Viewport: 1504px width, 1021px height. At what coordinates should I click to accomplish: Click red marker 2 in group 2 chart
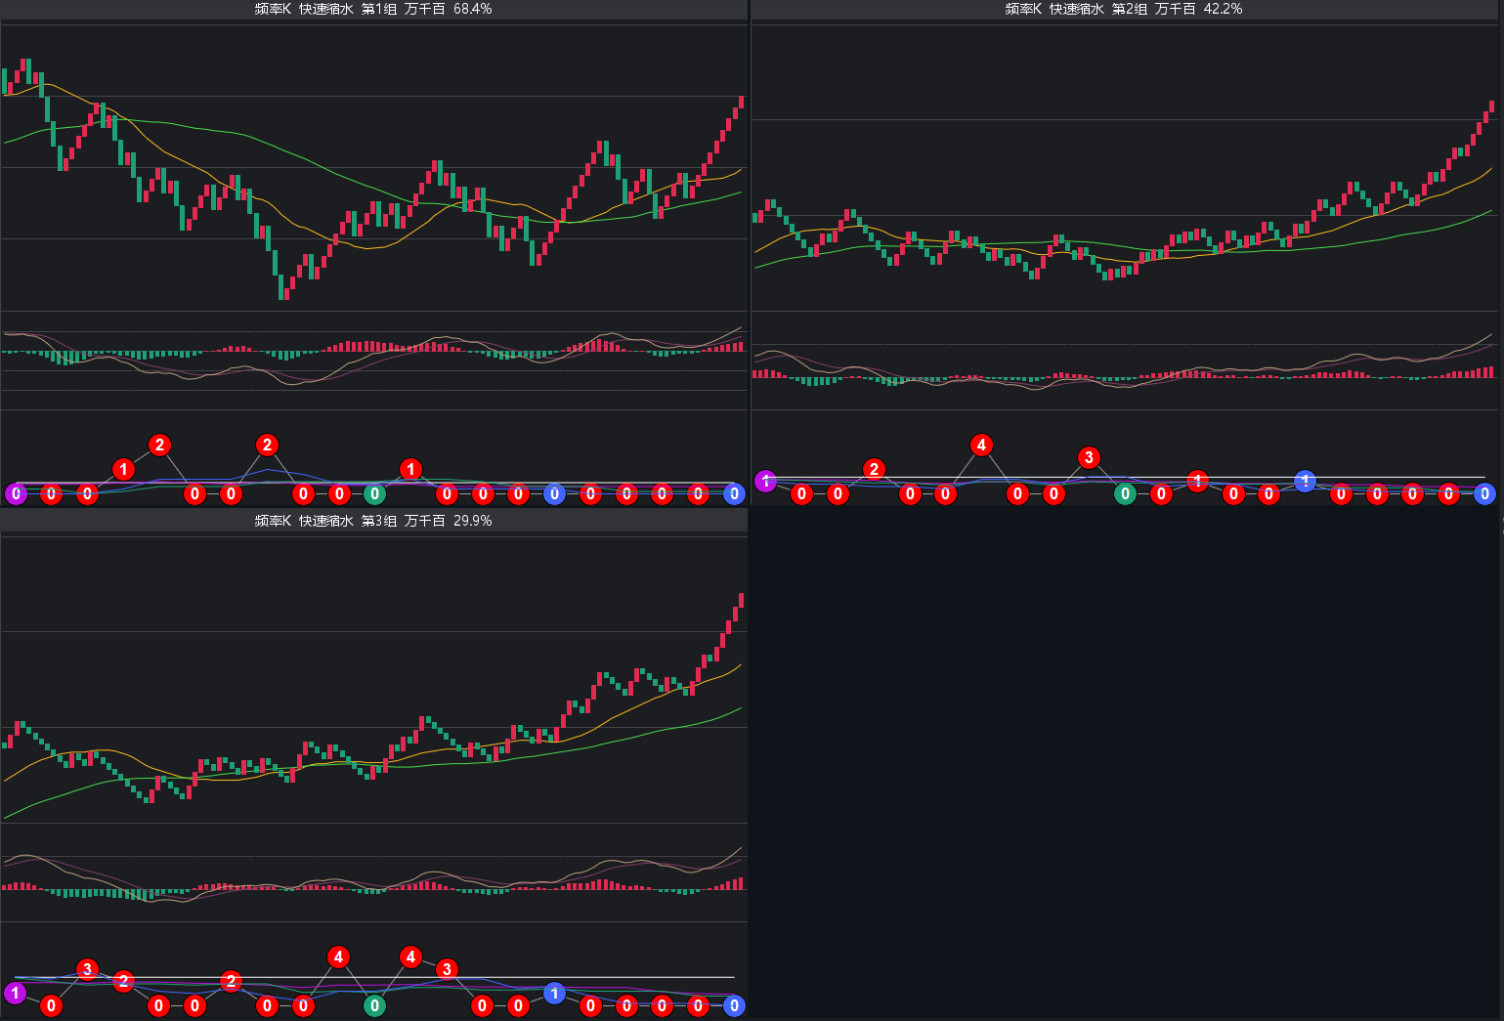(x=874, y=469)
